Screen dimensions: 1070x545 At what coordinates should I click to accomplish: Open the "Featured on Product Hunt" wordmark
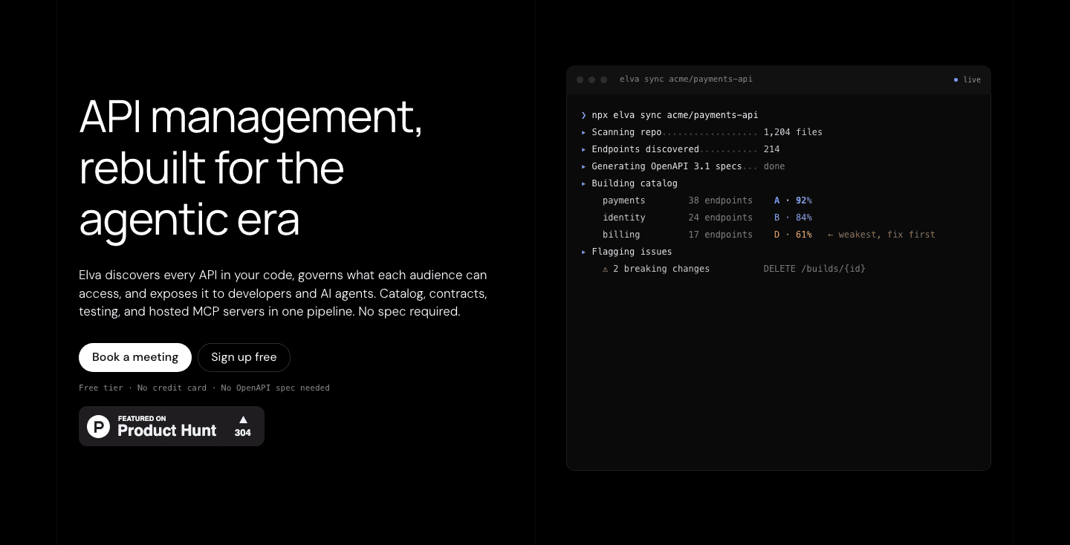pyautogui.click(x=167, y=427)
